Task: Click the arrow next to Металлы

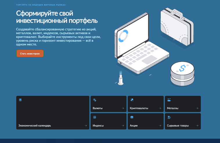Action: point(197,108)
